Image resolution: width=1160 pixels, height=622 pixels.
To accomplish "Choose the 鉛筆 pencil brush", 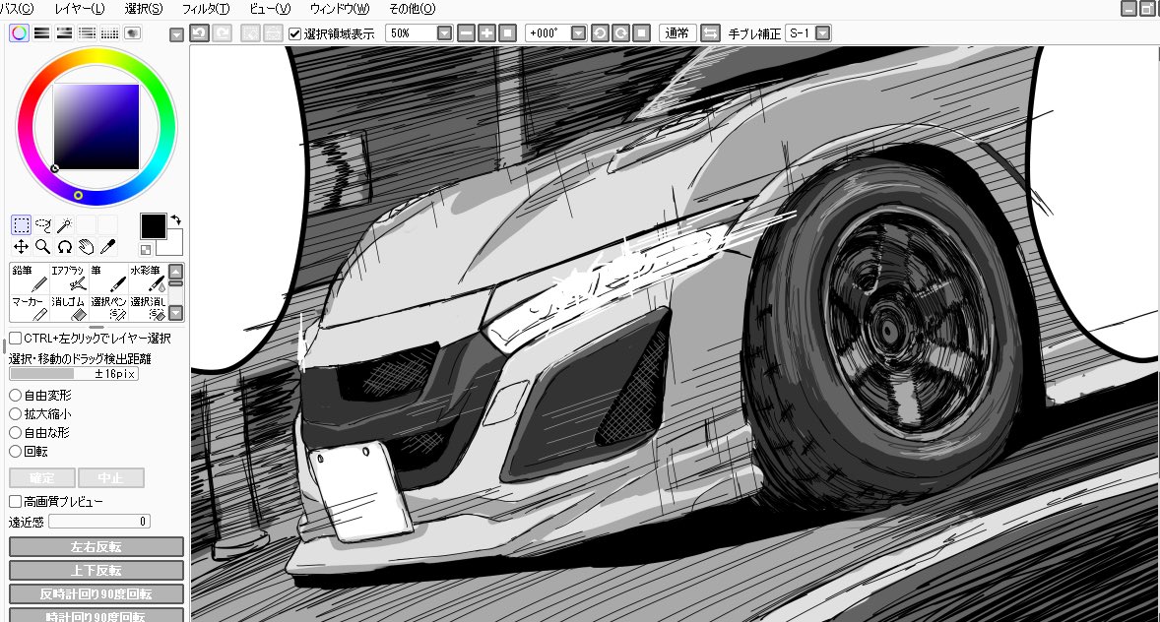I will tap(30, 279).
